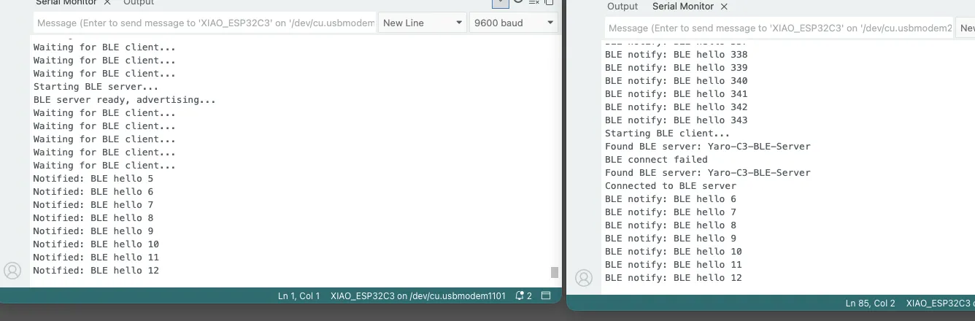975x321 pixels.
Task: Close the Serial Monitor tab in right window
Action: [724, 7]
